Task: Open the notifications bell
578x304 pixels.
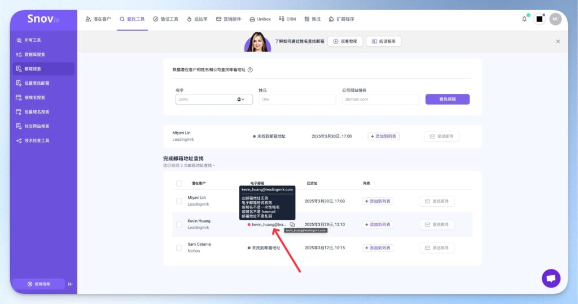Action: pos(524,19)
